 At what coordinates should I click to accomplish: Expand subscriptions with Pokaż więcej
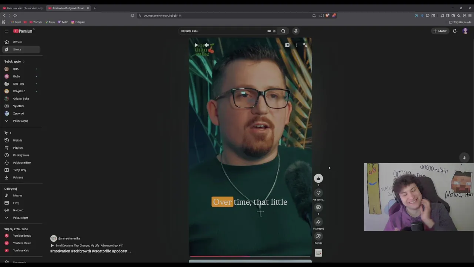[21, 121]
